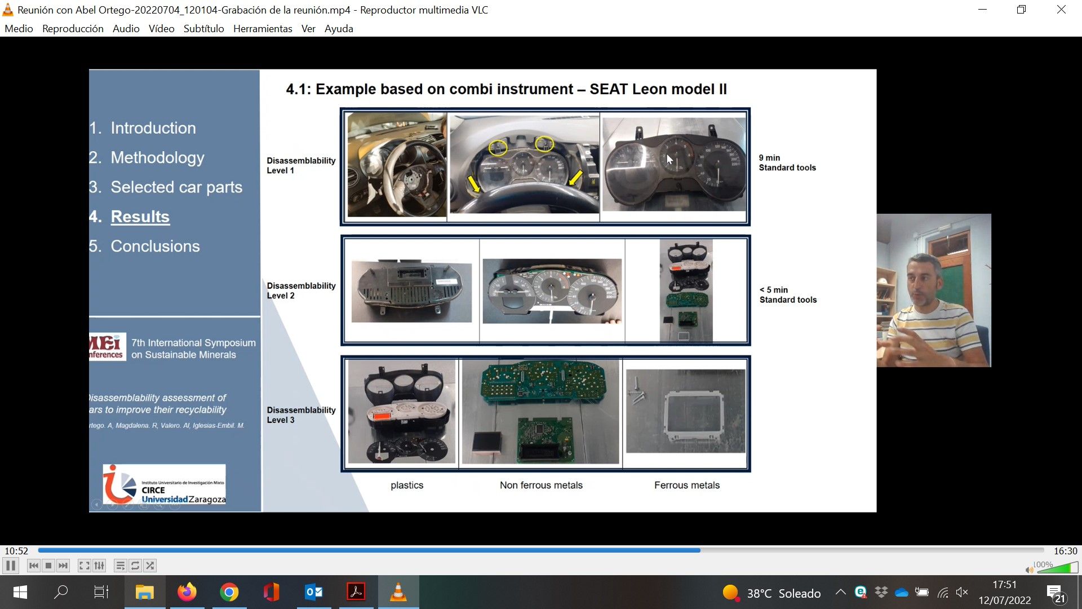The width and height of the screenshot is (1082, 609).
Task: Open the Medio menu
Action: pyautogui.click(x=19, y=29)
